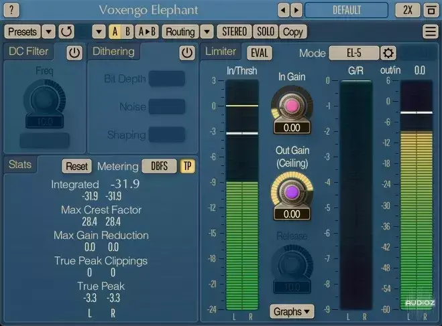This screenshot has height=326, width=442.
Task: Expand dropdown arrow next to Presets
Action: tap(48, 31)
